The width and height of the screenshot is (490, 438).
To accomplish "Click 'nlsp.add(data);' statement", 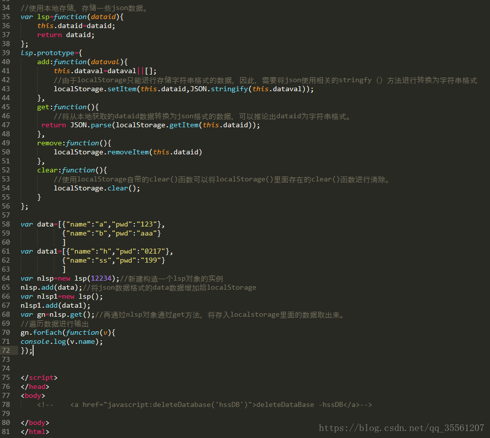I will click(x=52, y=287).
